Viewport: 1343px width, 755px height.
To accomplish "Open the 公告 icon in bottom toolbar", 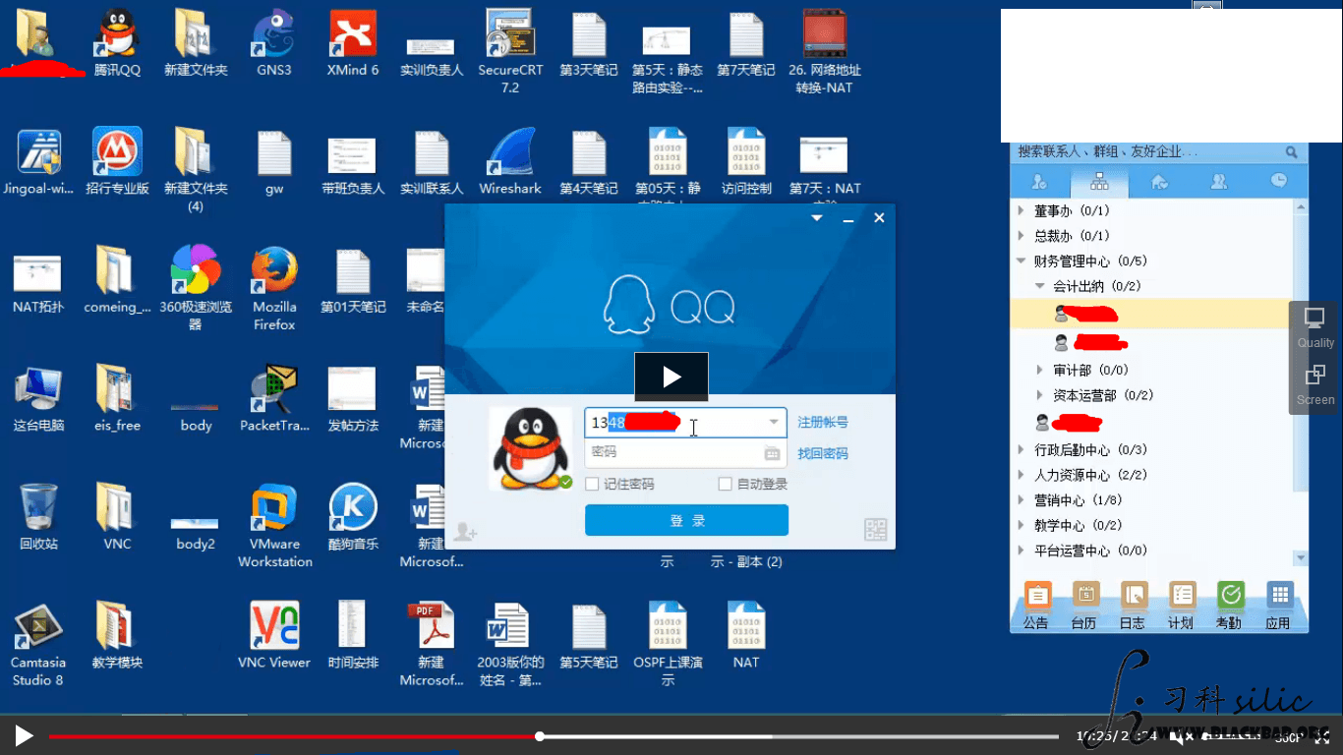I will 1037,605.
